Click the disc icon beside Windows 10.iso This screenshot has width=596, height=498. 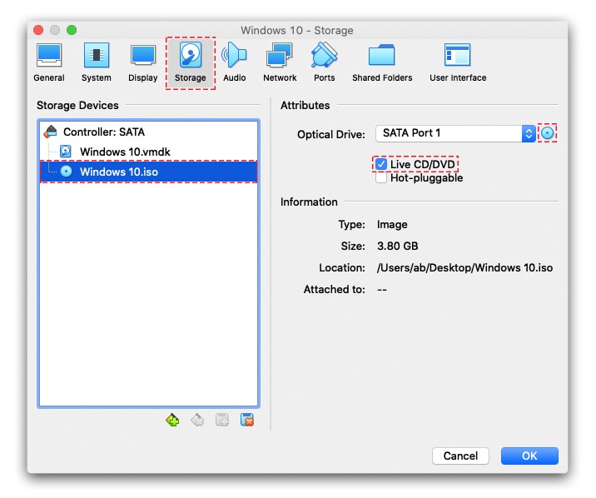(66, 172)
